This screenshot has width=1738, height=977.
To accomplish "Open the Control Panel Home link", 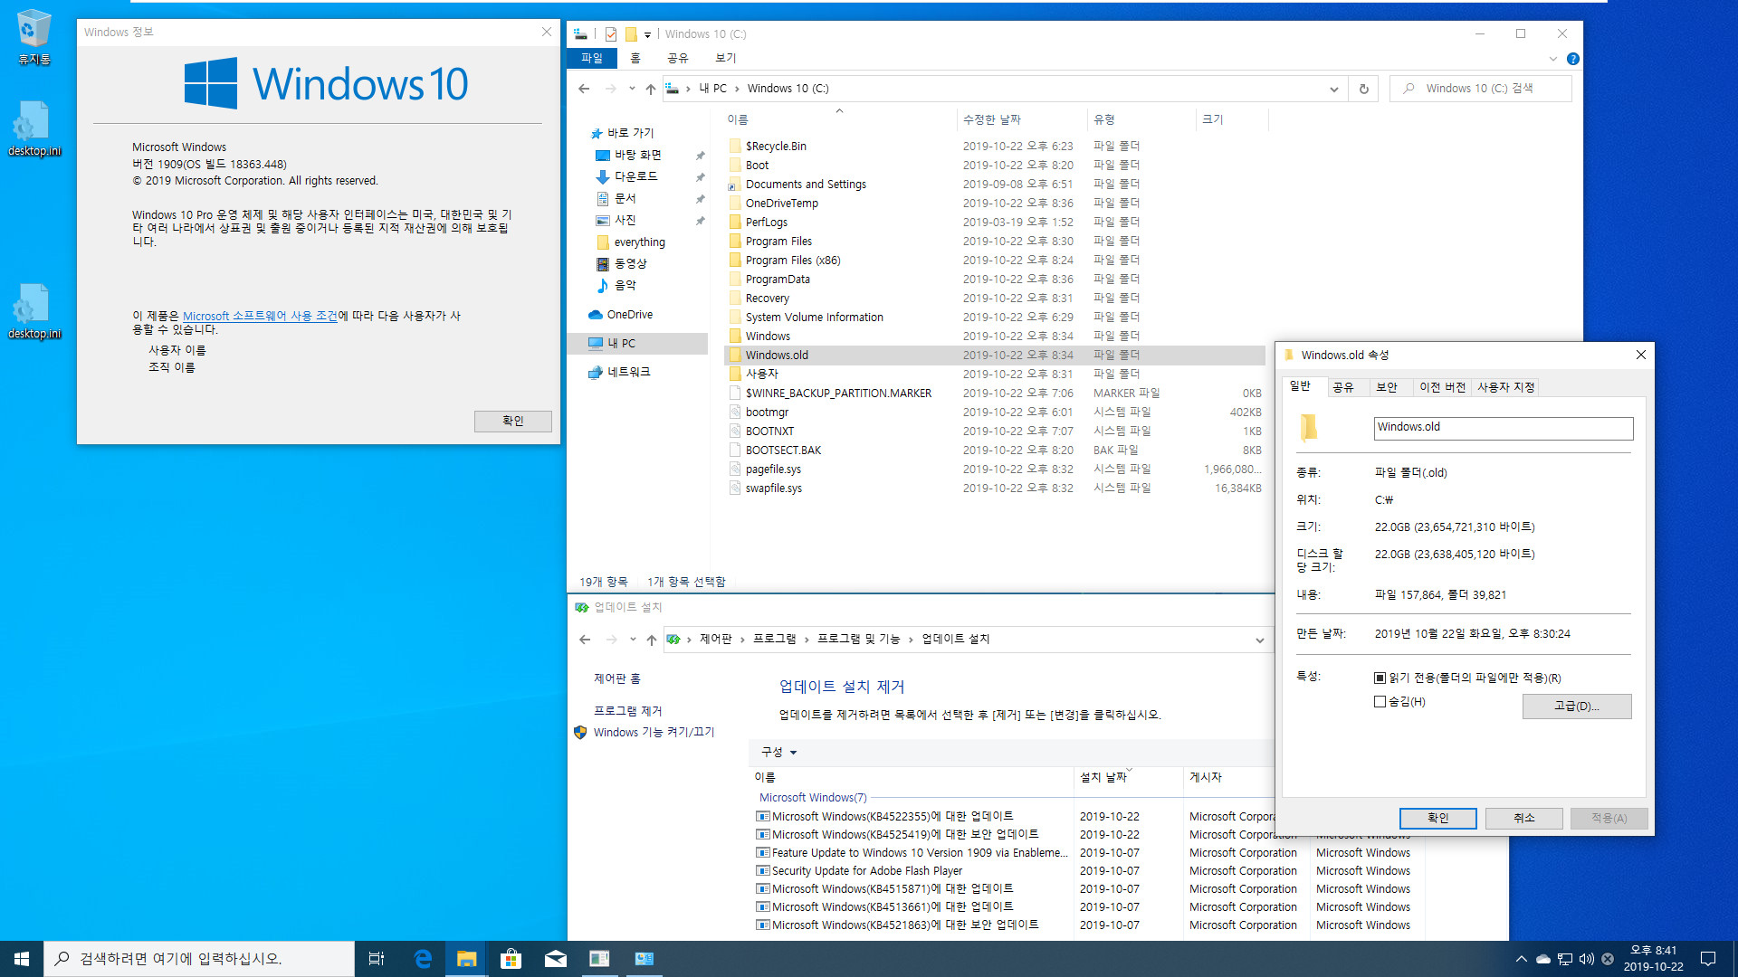I will tap(617, 678).
